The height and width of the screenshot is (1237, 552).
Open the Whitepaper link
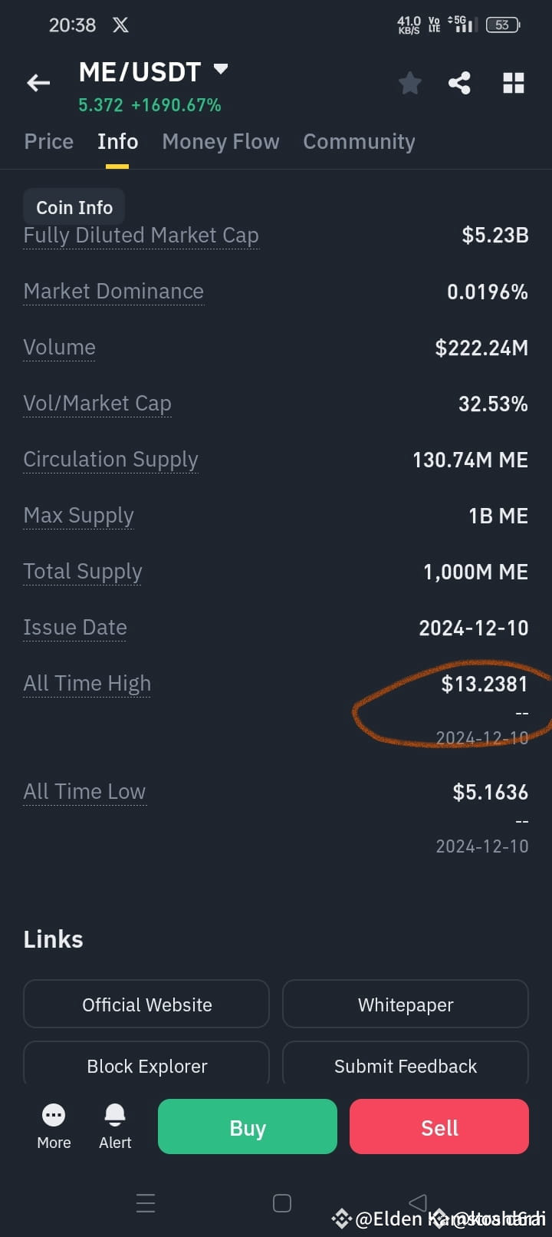(406, 1004)
